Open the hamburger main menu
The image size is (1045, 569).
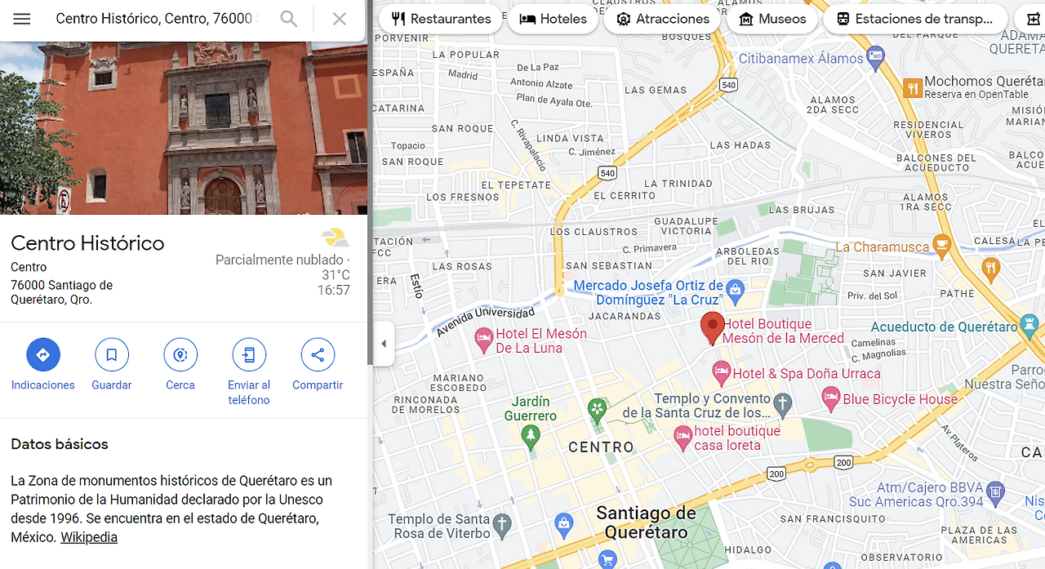coord(22,19)
